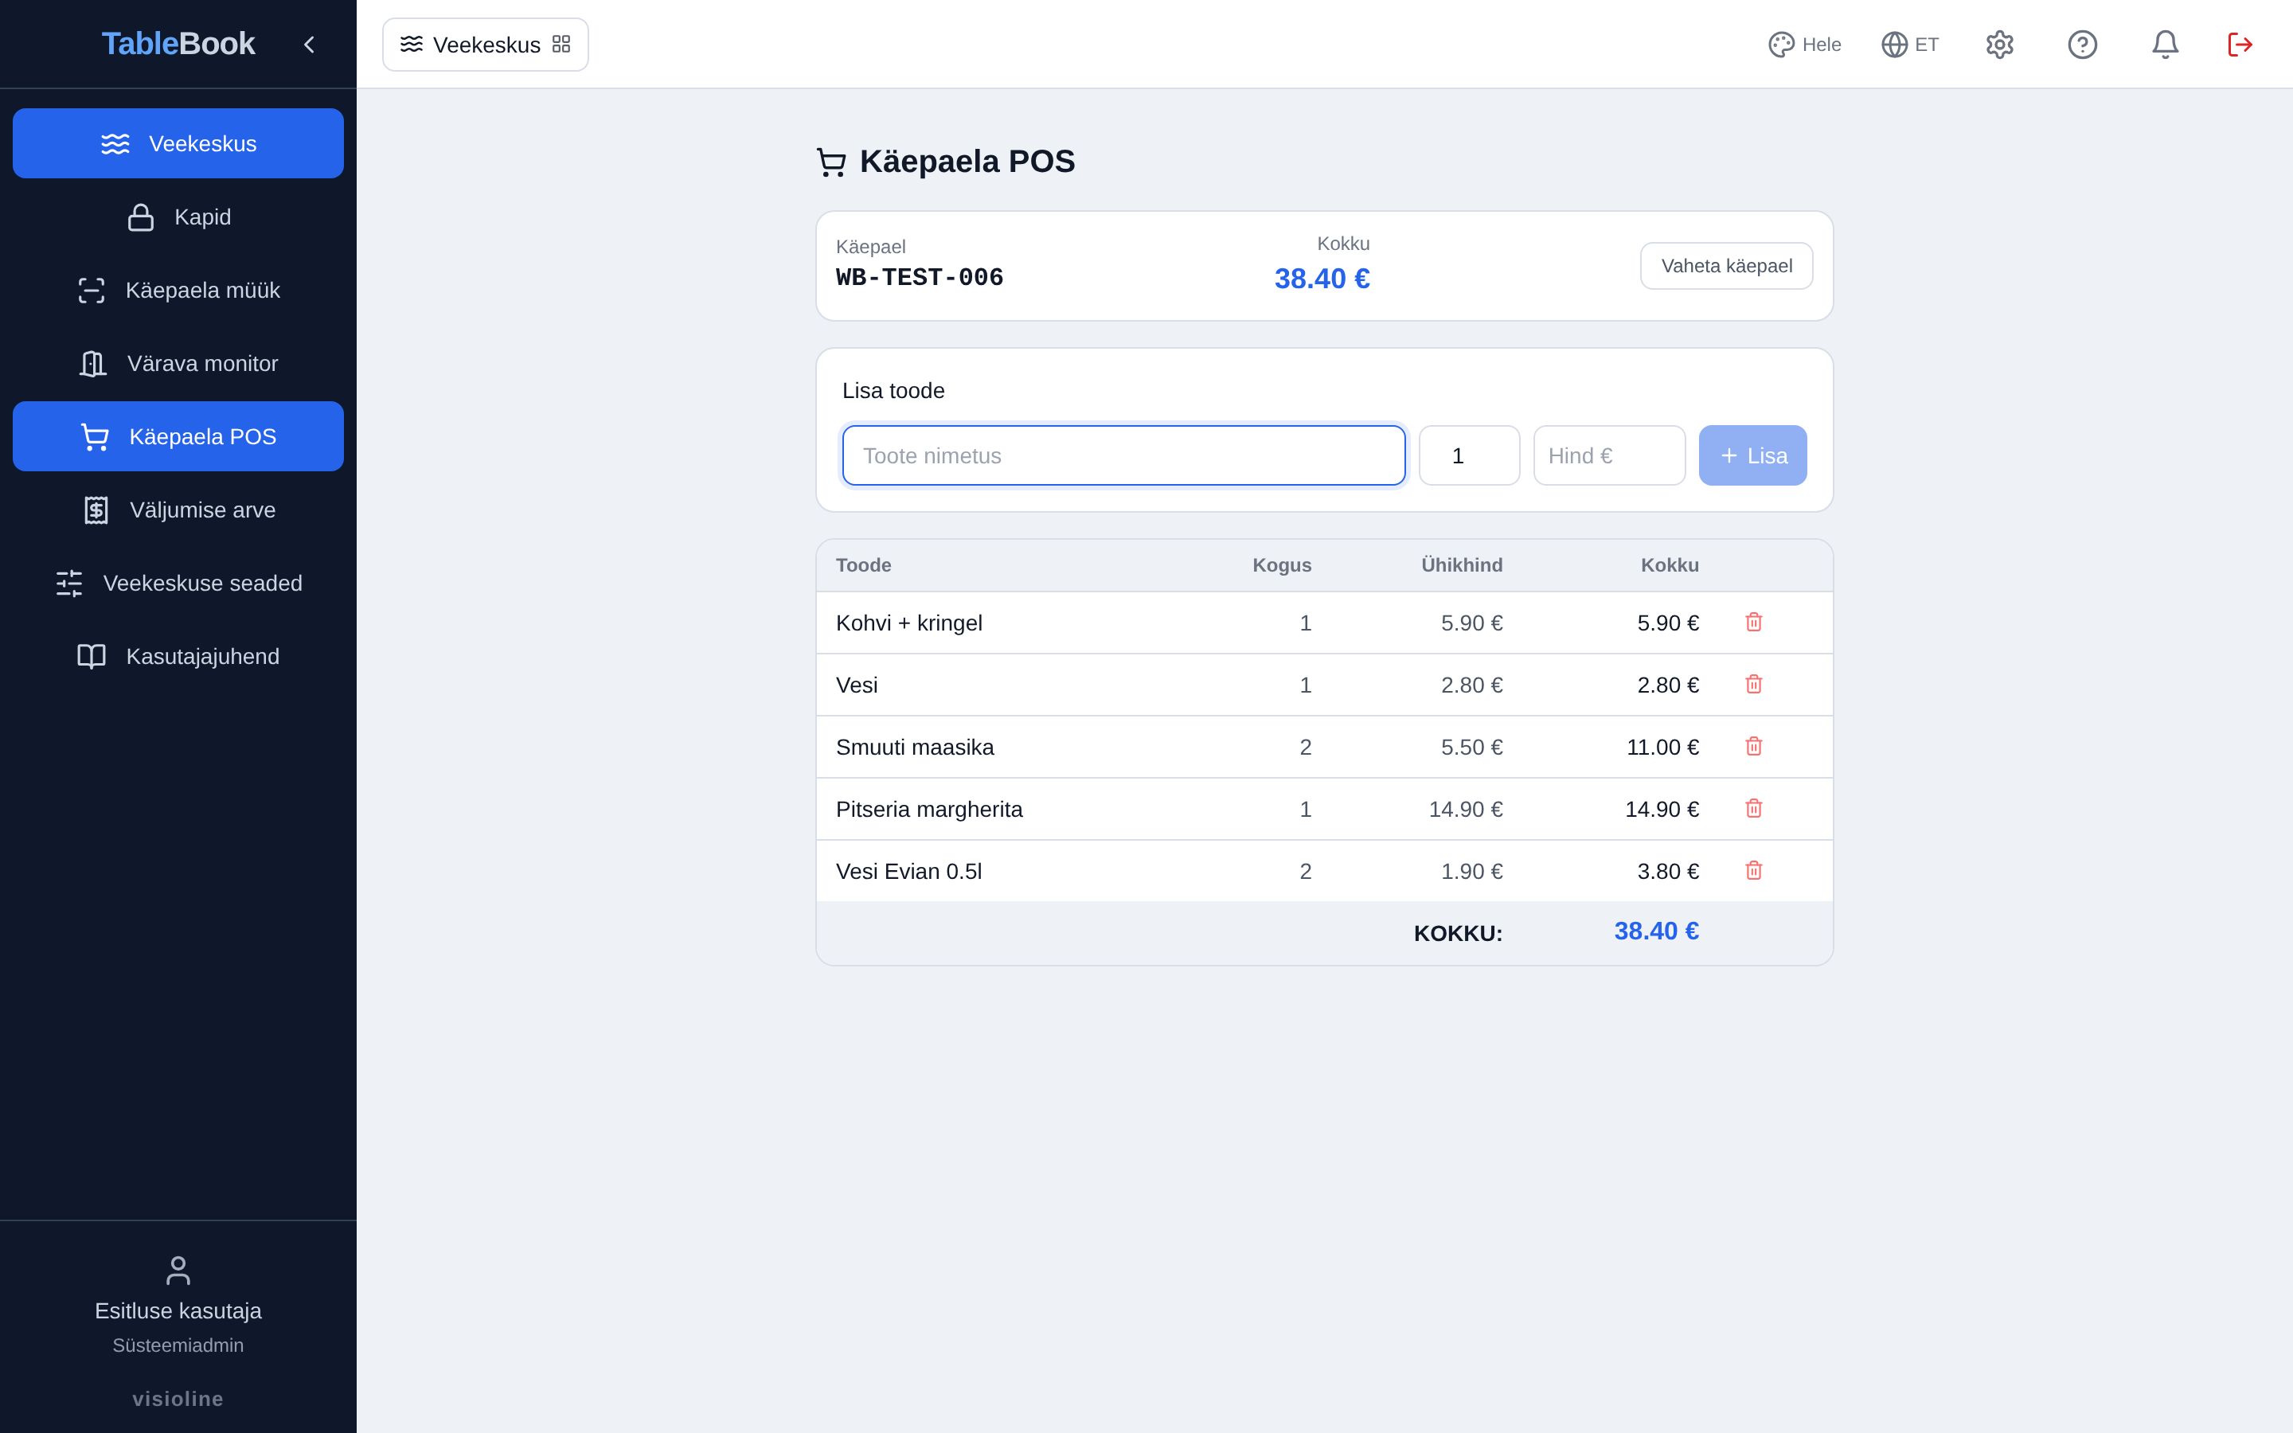Click the cart icon beside Käepaela POS in sidebar
The image size is (2293, 1433).
95,437
